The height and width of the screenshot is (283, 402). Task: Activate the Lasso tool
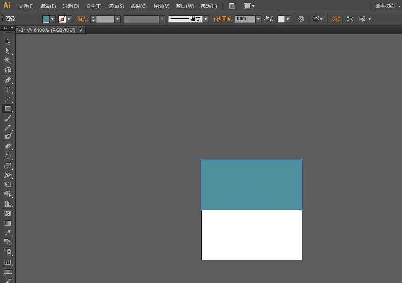pos(8,70)
